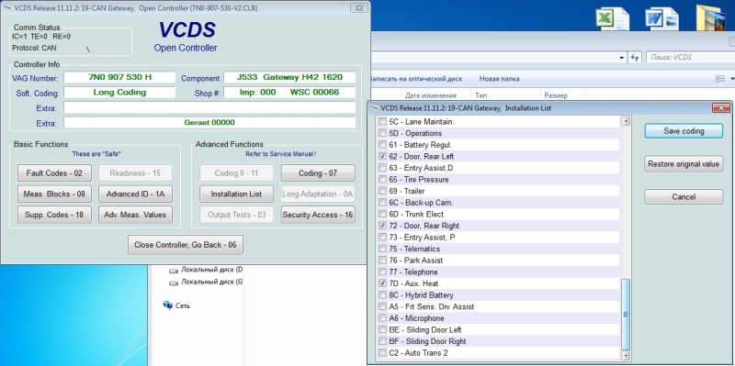Enable the A6 - Microphone checkbox

(x=382, y=318)
